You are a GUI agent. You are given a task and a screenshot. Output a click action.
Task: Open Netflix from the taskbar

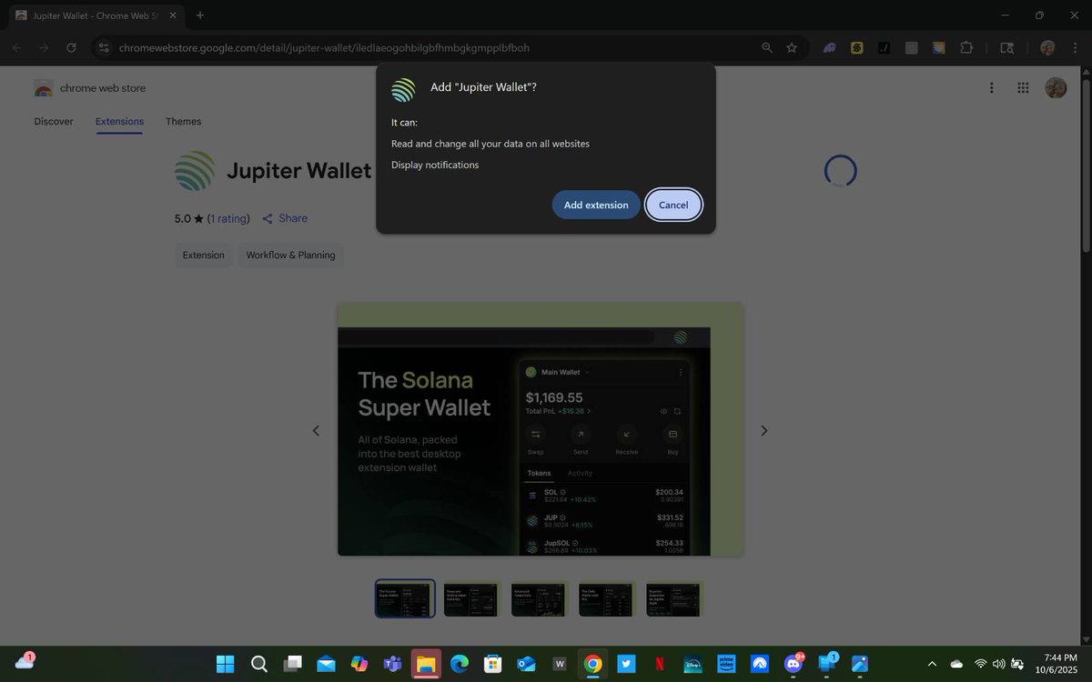pyautogui.click(x=660, y=664)
